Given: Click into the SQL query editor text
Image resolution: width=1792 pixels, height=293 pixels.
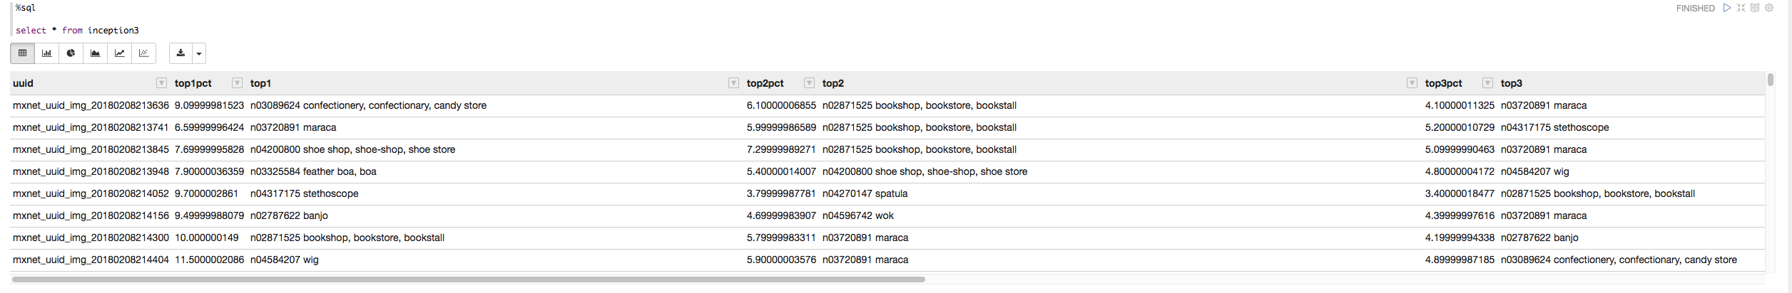Looking at the screenshot, I should (77, 31).
